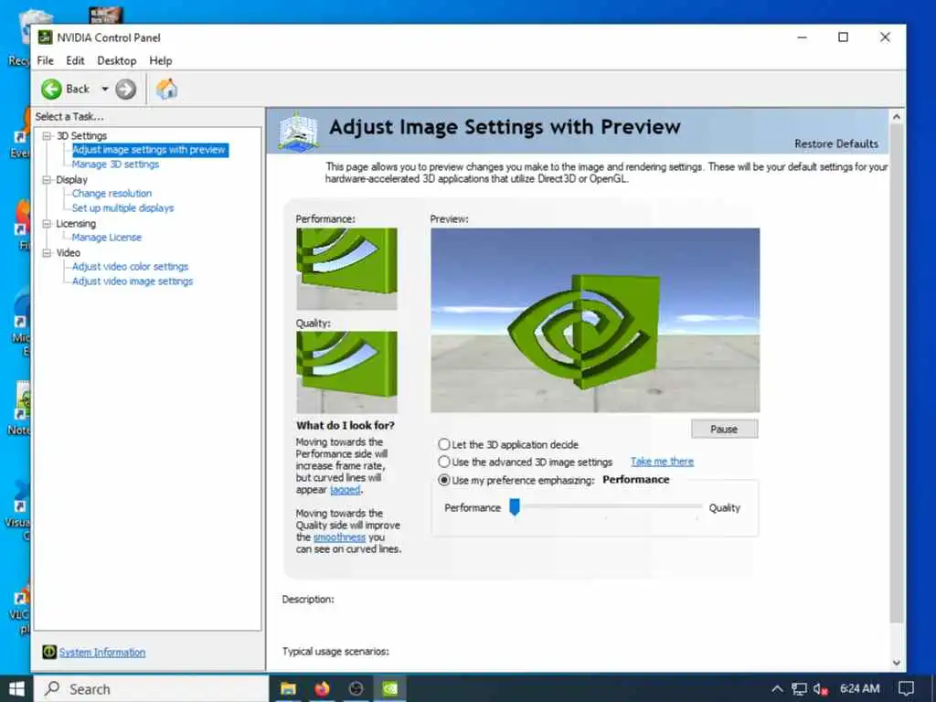
Task: Collapse the 3D Settings tree node
Action: click(47, 136)
